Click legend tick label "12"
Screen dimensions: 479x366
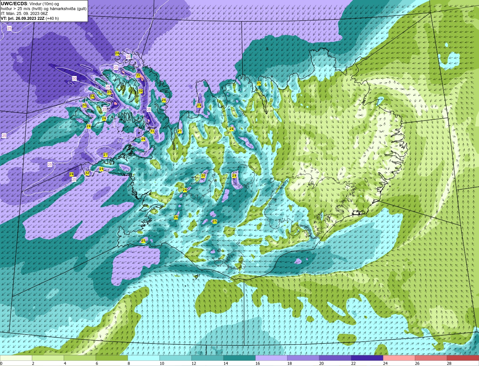(193, 363)
